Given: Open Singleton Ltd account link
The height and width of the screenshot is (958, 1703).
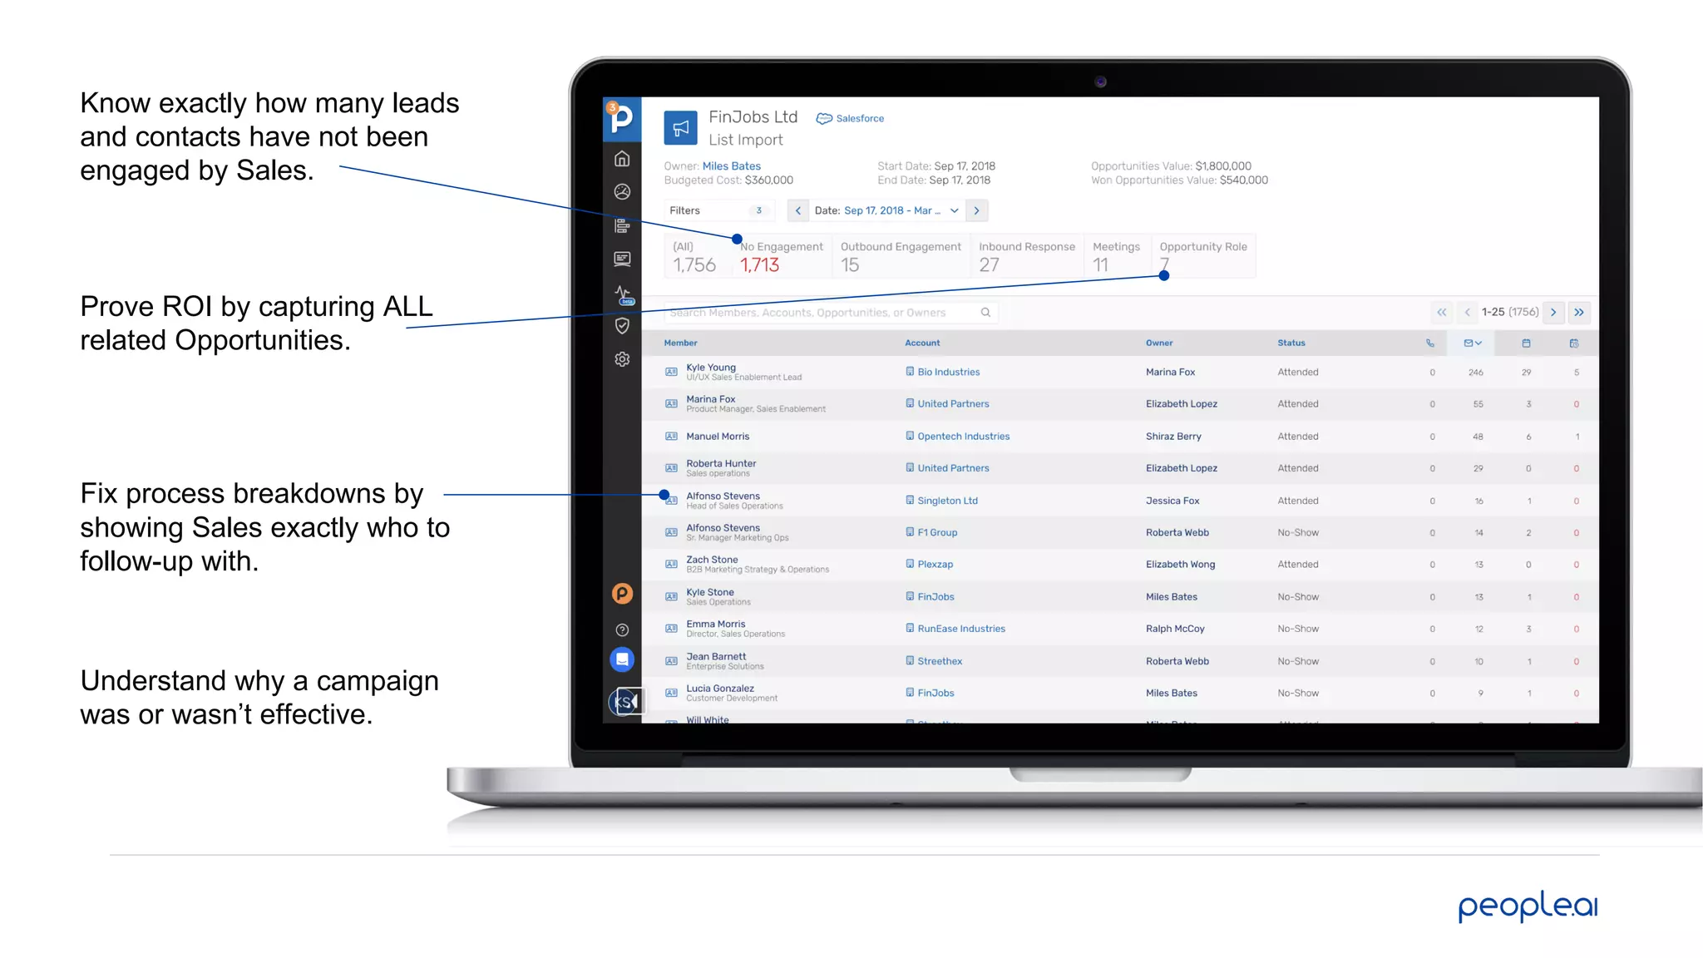Looking at the screenshot, I should click(947, 501).
